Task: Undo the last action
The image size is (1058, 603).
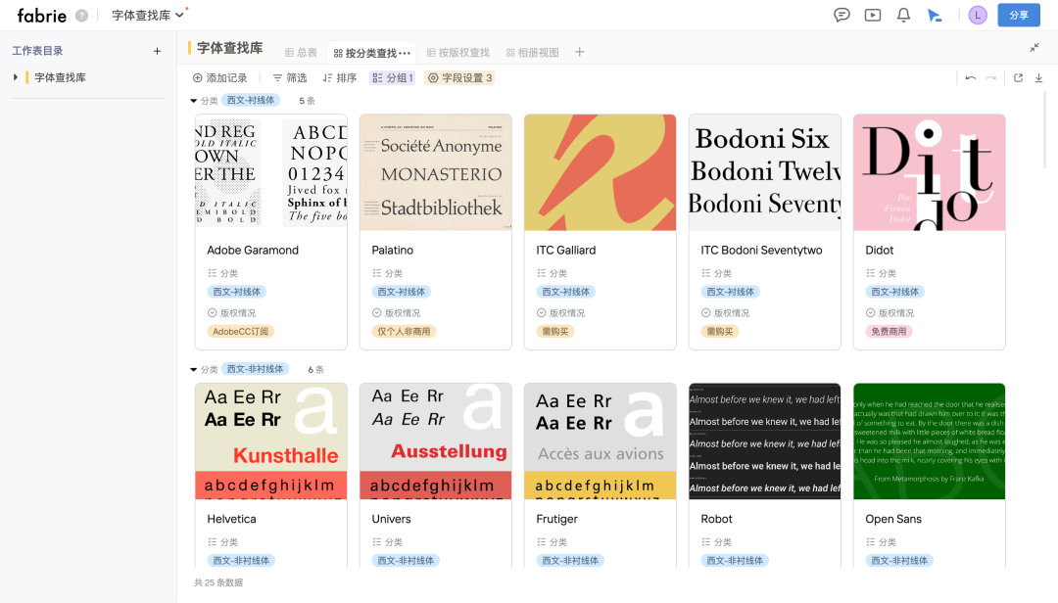Action: click(x=970, y=78)
